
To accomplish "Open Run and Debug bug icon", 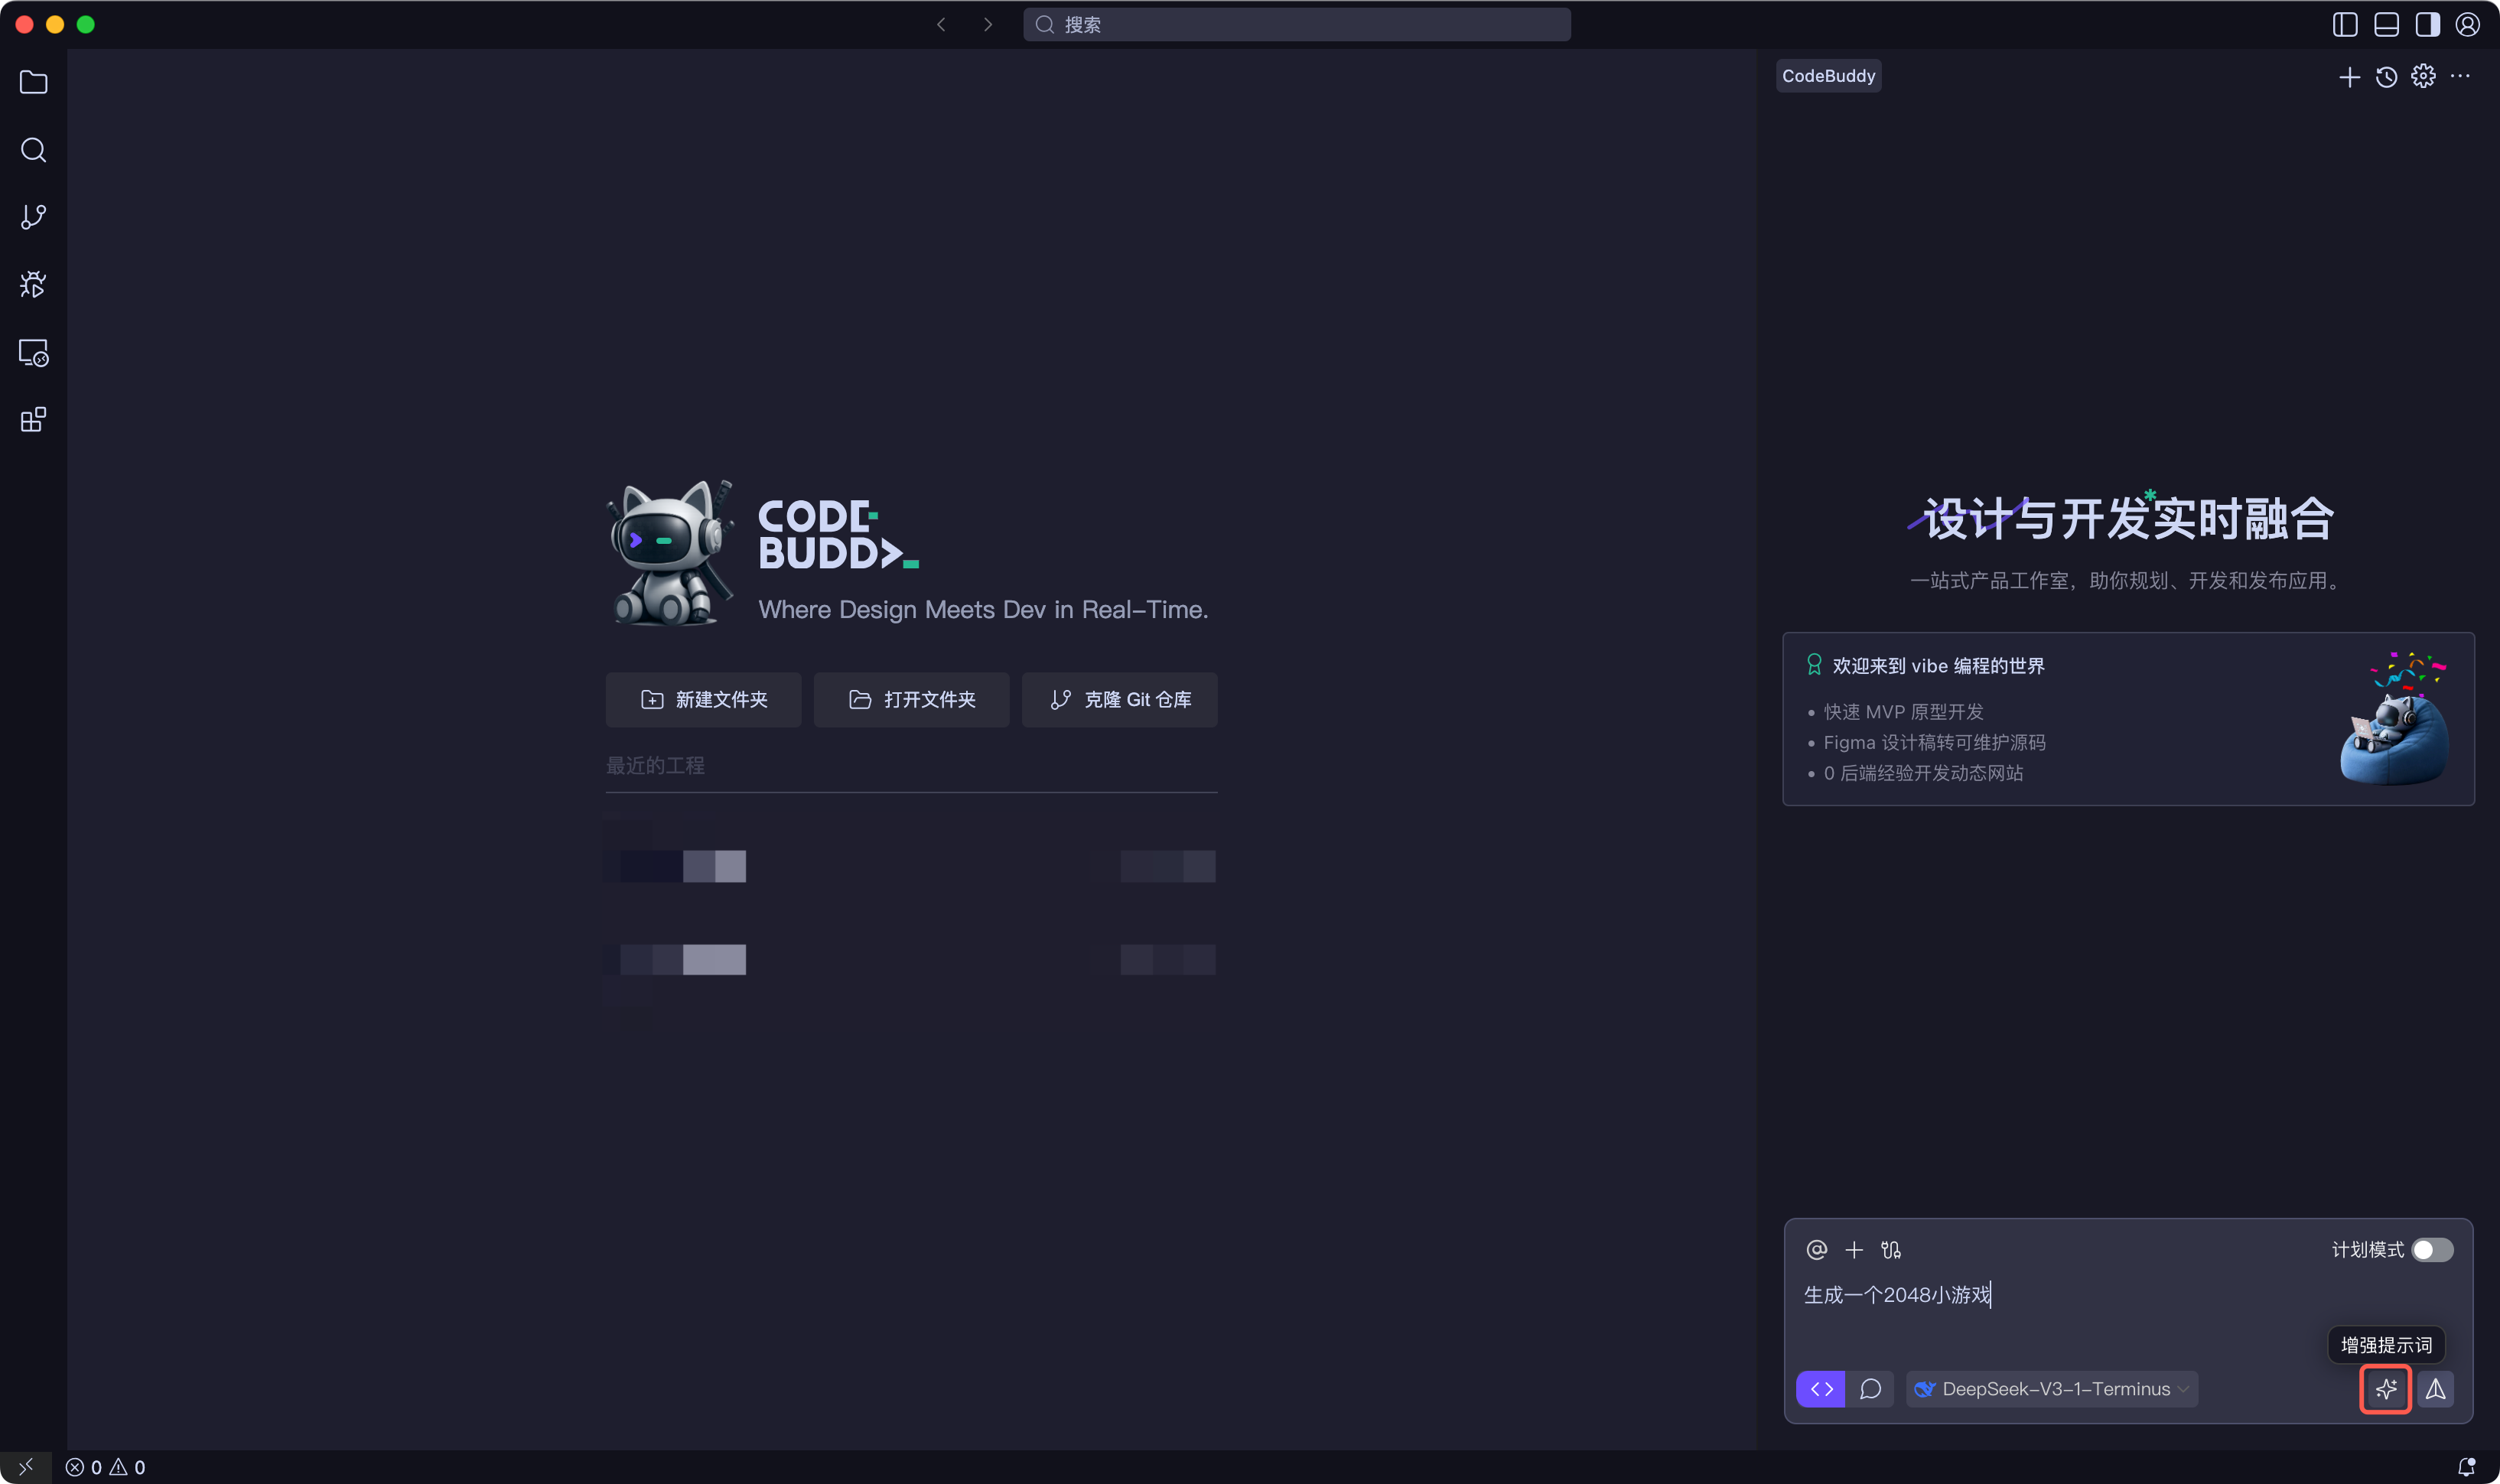I will (x=33, y=284).
